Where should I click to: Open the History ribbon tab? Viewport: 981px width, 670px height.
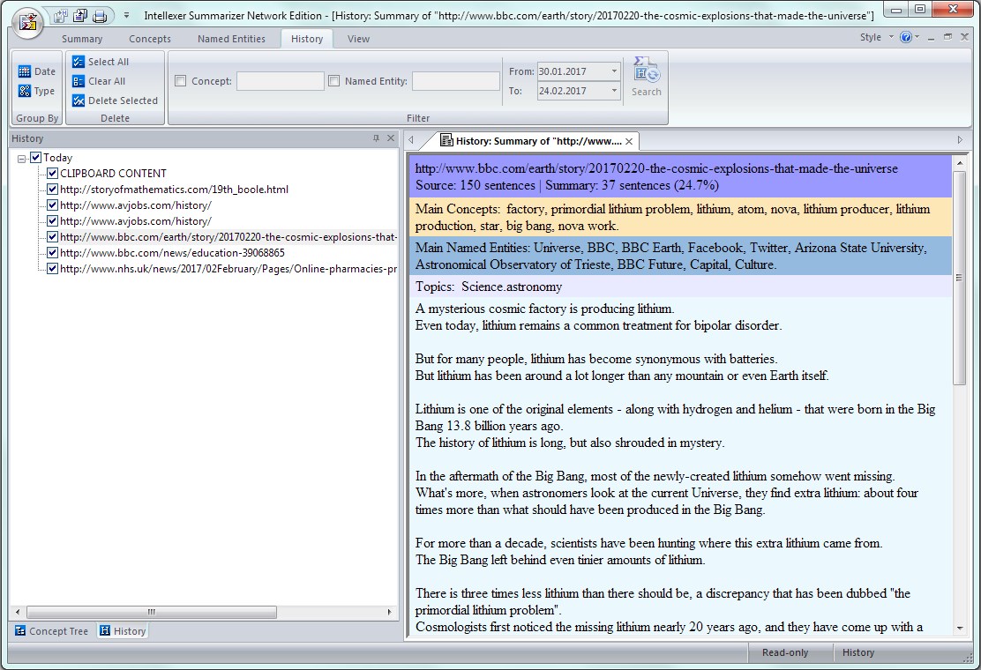pos(307,39)
